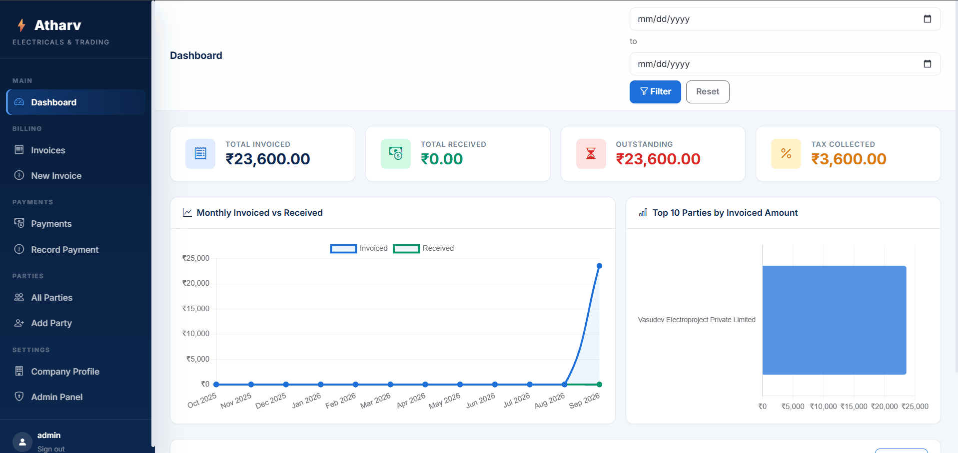Click the Payments cash icon

click(x=19, y=223)
